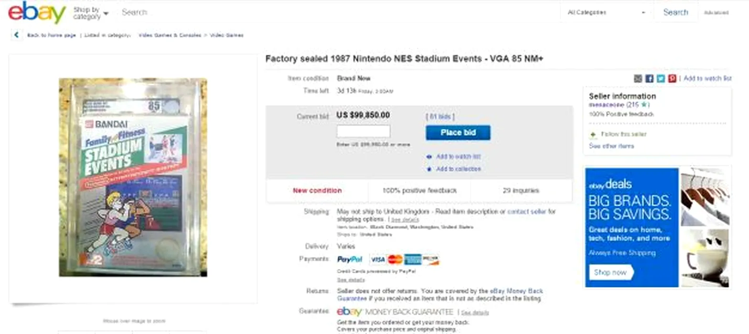Click the bid amount input field

click(363, 131)
